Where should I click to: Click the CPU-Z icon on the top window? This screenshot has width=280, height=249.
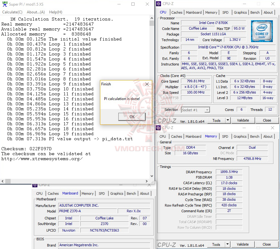tap(158, 3)
